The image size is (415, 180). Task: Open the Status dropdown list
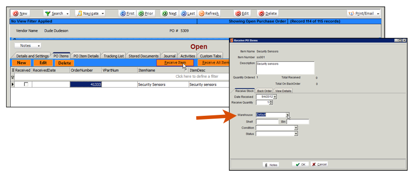296,134
